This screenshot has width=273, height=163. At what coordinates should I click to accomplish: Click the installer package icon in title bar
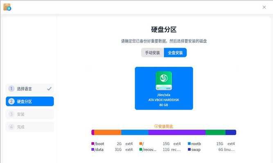[7, 7]
